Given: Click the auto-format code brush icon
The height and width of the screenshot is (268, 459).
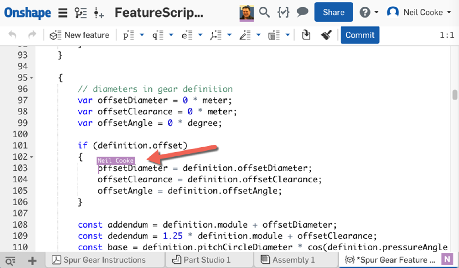Looking at the screenshot, I should 326,35.
